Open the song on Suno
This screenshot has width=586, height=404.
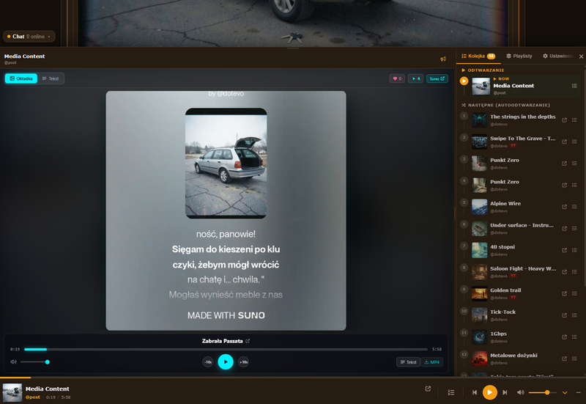point(437,78)
